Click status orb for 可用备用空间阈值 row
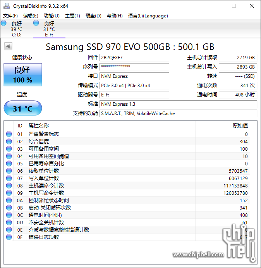The width and height of the screenshot is (261, 268). coord(9,156)
